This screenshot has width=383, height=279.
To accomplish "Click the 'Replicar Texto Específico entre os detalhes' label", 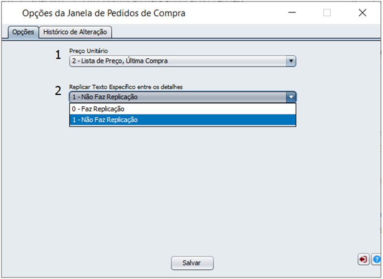I will (126, 87).
